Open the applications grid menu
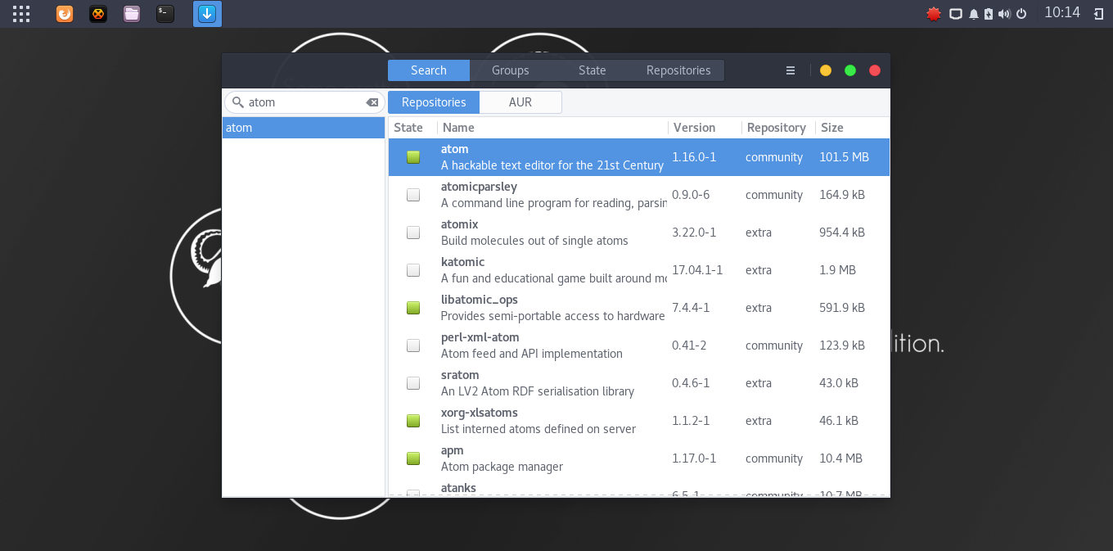The height and width of the screenshot is (551, 1113). pyautogui.click(x=21, y=14)
